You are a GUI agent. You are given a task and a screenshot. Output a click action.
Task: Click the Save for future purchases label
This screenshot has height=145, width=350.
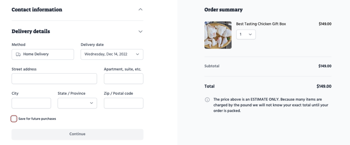point(37,119)
